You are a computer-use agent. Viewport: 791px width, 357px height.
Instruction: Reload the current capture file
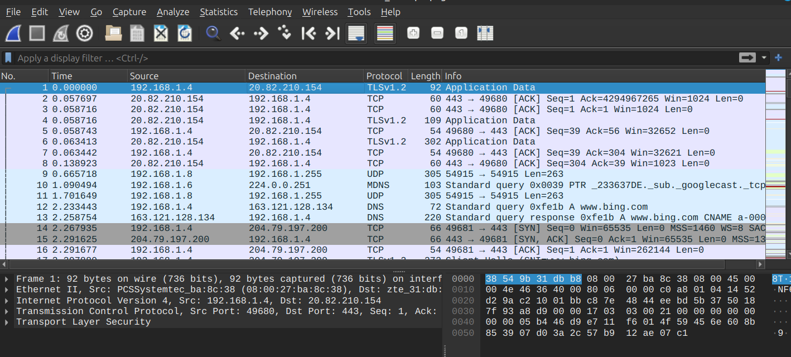pyautogui.click(x=185, y=33)
